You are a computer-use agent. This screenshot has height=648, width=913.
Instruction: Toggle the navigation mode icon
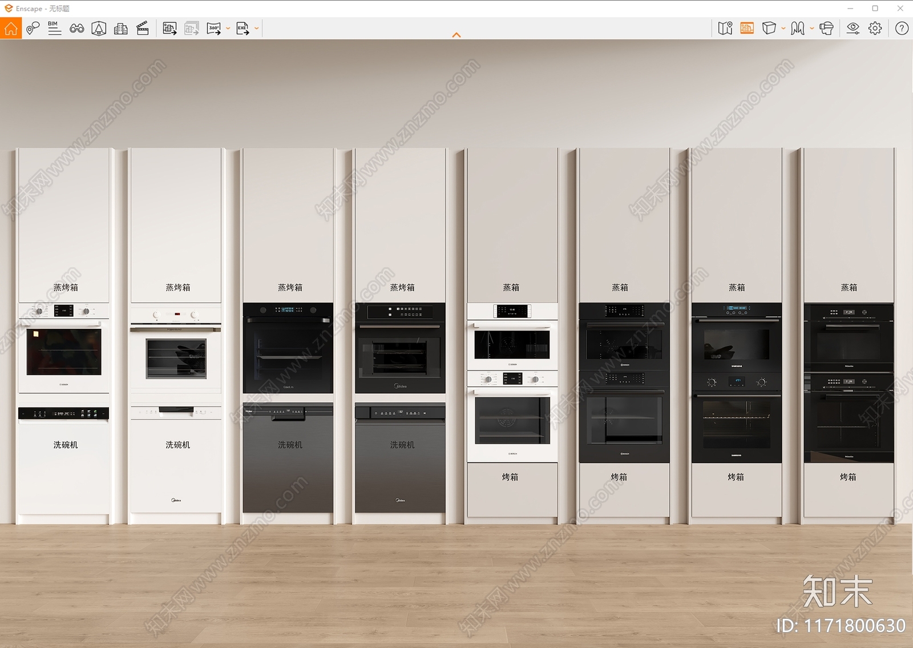pos(798,28)
